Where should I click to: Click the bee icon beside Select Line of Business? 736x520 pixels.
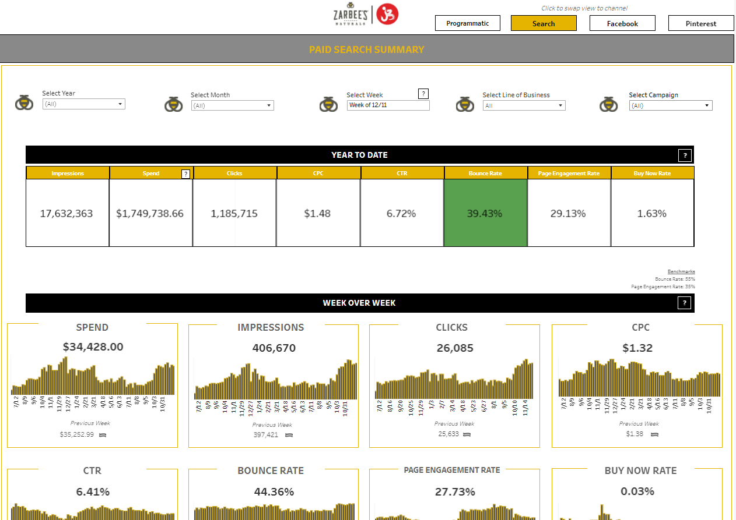click(465, 103)
